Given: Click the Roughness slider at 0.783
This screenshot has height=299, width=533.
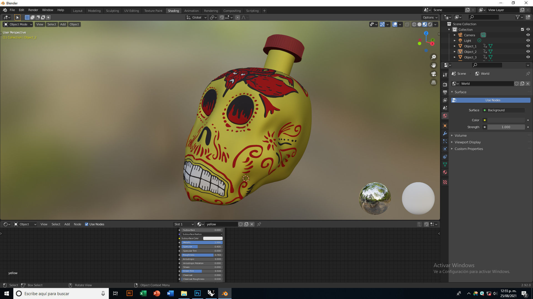Looking at the screenshot, I should point(202,255).
